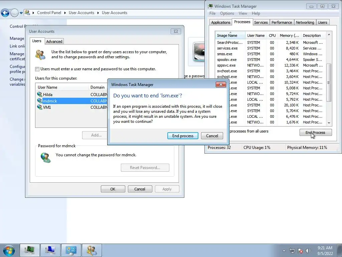The image size is (342, 257).
Task: Click the address bar user accounts icon
Action: coord(27,13)
